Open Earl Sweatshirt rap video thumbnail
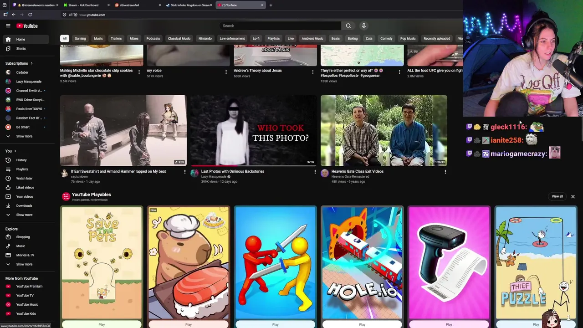 click(123, 130)
